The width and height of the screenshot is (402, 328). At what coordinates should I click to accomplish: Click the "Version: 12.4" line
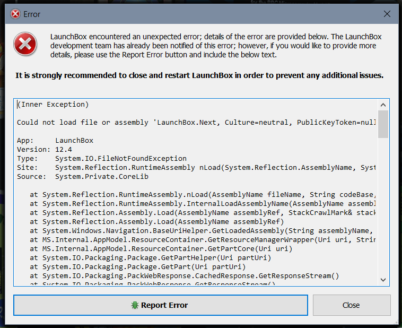point(45,149)
